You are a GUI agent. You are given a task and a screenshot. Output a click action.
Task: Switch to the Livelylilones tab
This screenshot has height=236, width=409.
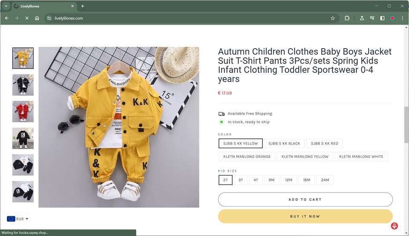pos(43,6)
